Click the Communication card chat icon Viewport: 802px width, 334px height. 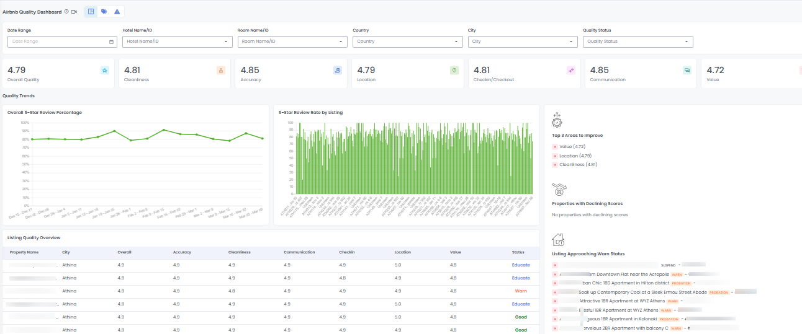coord(687,71)
